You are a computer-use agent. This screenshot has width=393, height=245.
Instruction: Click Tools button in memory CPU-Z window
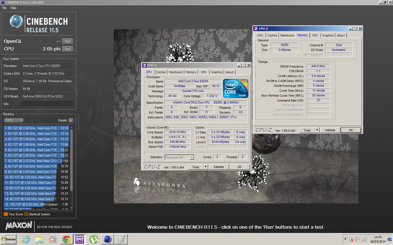(307, 130)
